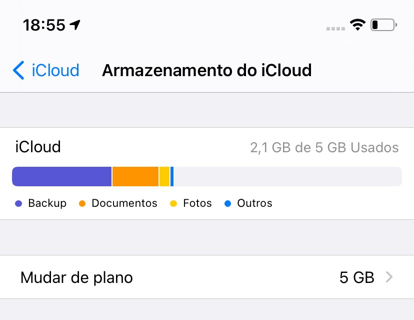Image resolution: width=414 pixels, height=320 pixels.
Task: Tap the 2,1 GB de 5 GB Usados text
Action: point(324,148)
